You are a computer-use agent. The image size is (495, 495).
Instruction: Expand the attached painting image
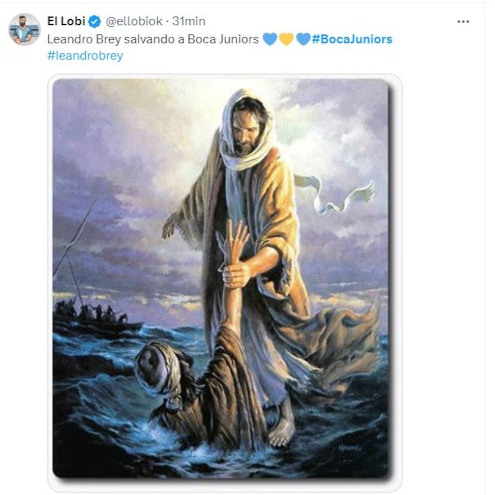tap(224, 277)
